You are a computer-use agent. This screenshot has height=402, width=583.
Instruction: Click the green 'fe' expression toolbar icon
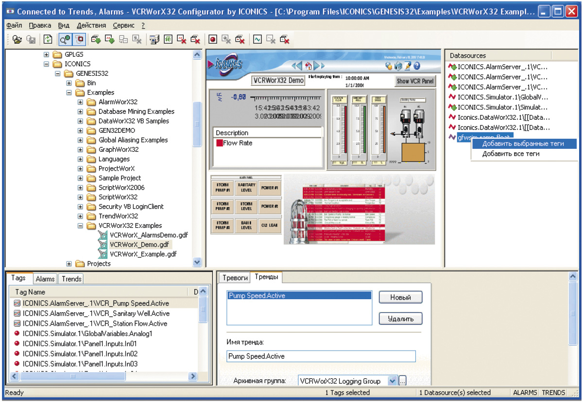(x=168, y=40)
